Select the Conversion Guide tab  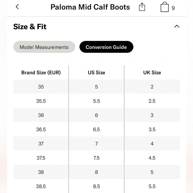pyautogui.click(x=106, y=47)
